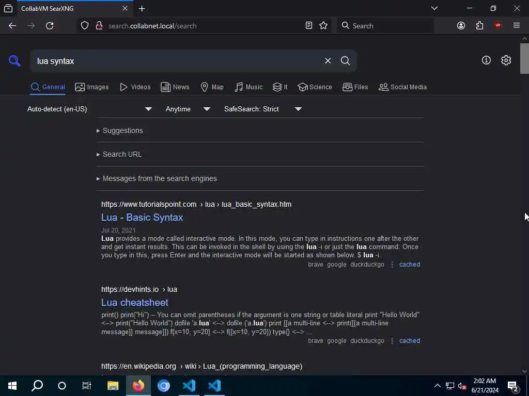The height and width of the screenshot is (396, 529).
Task: Expand Messages from the search engines
Action: 157,178
